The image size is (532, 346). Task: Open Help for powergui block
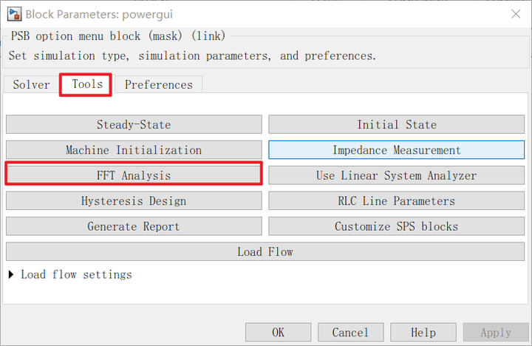(423, 333)
